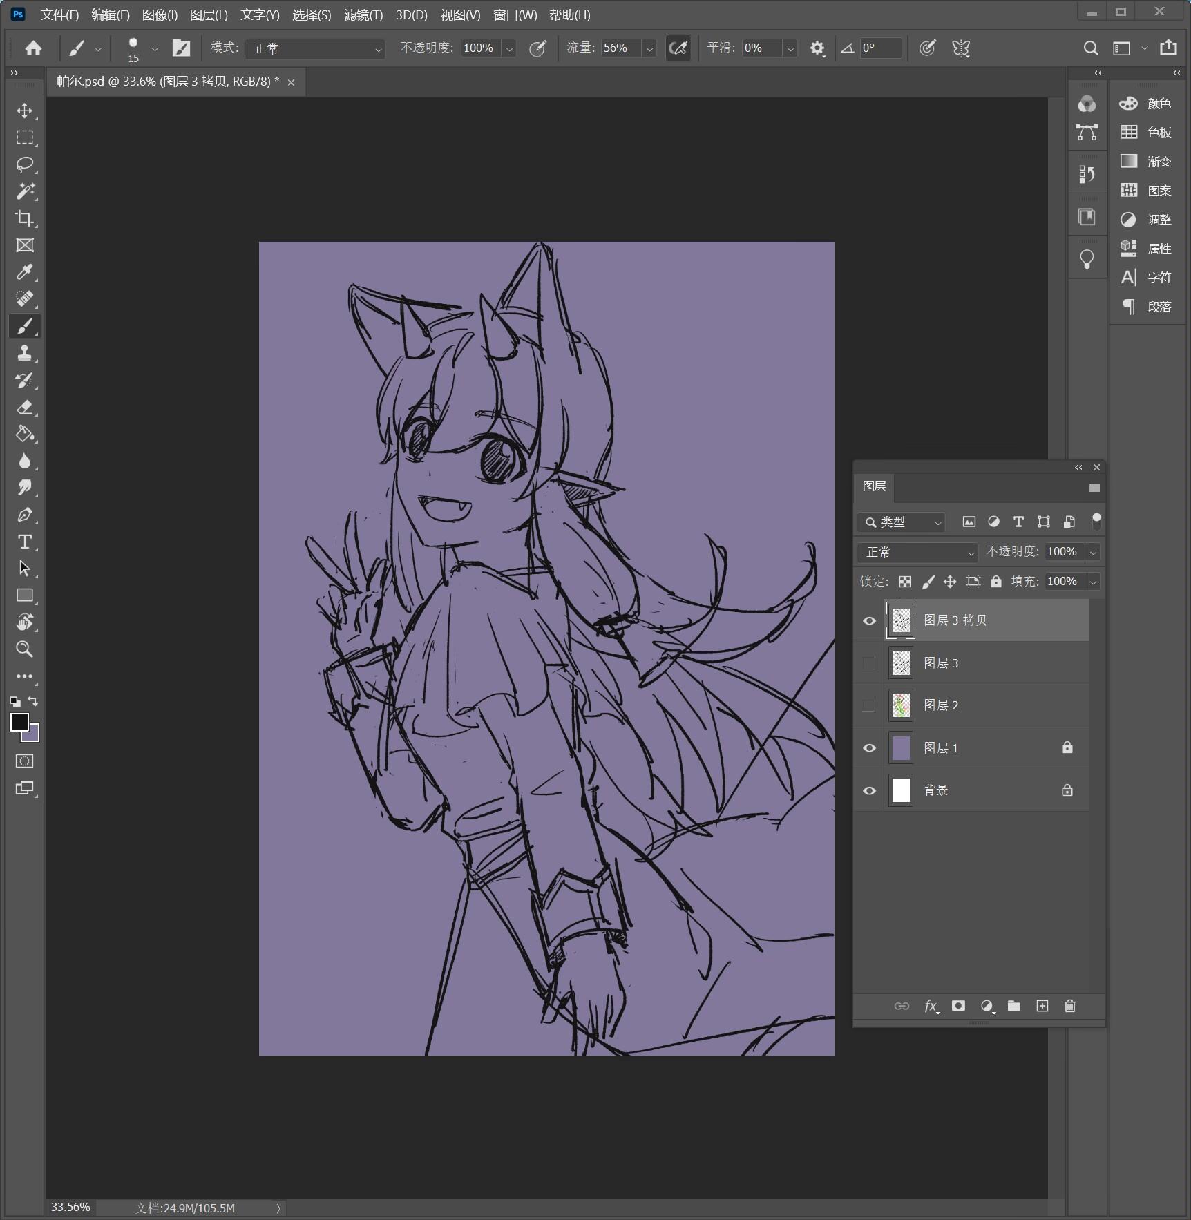Open the 色板 swatches panel

(x=1146, y=133)
